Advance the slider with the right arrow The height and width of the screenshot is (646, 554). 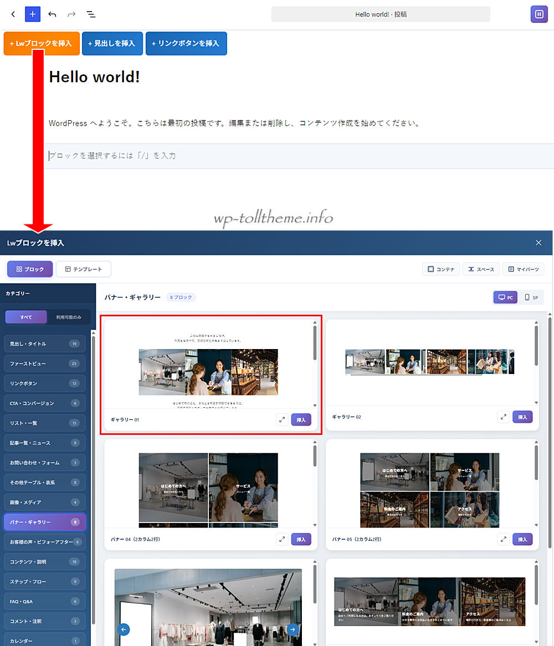[293, 629]
